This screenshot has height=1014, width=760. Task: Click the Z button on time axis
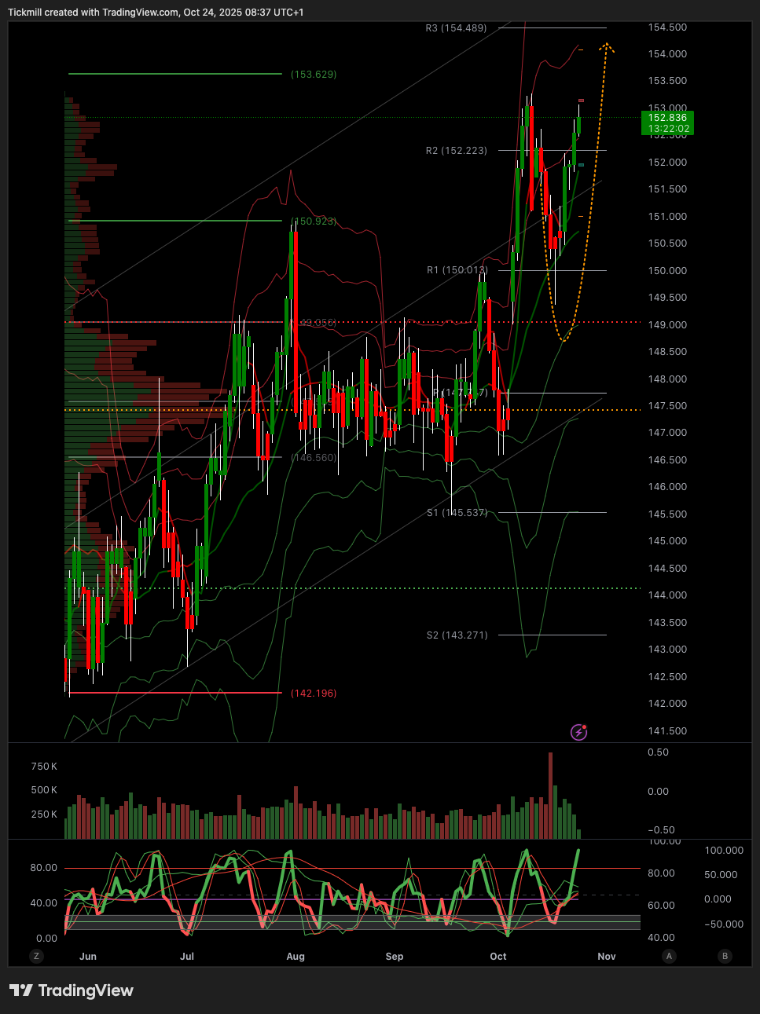35,956
